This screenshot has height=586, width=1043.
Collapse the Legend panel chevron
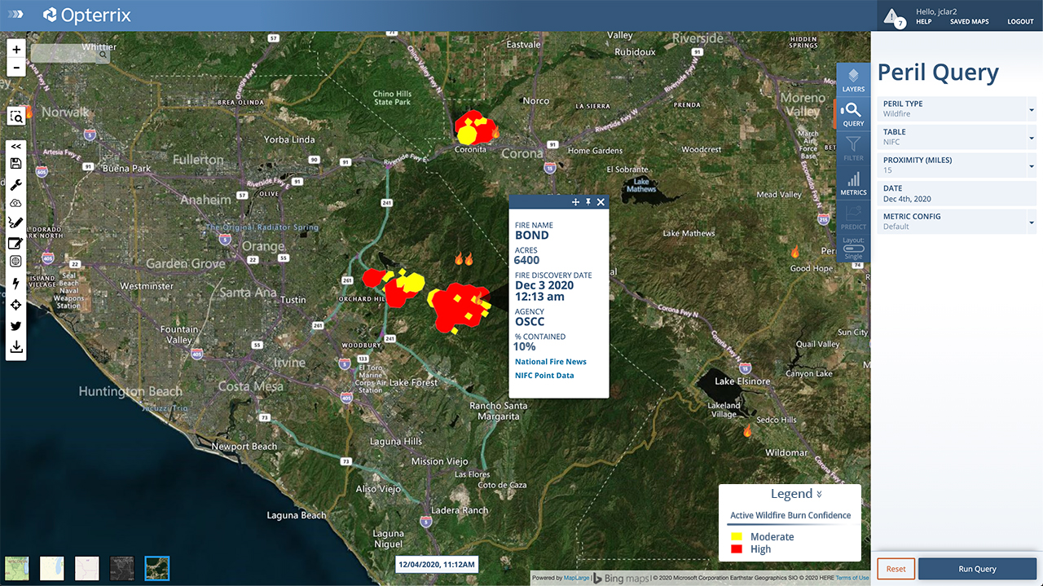point(819,494)
